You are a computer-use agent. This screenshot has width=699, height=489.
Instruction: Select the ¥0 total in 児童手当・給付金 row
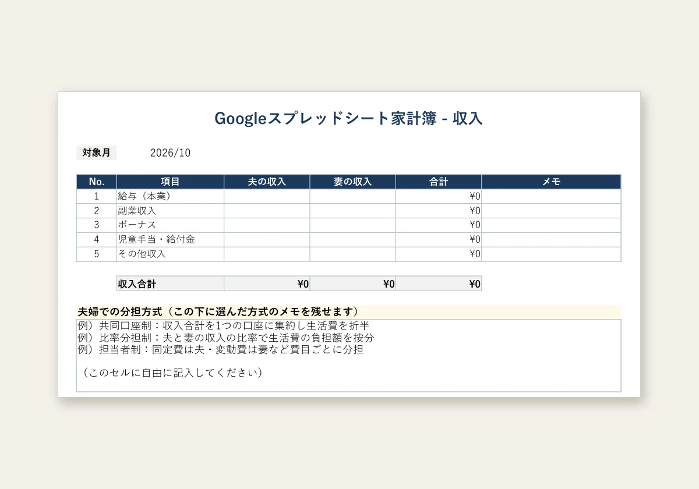point(439,240)
